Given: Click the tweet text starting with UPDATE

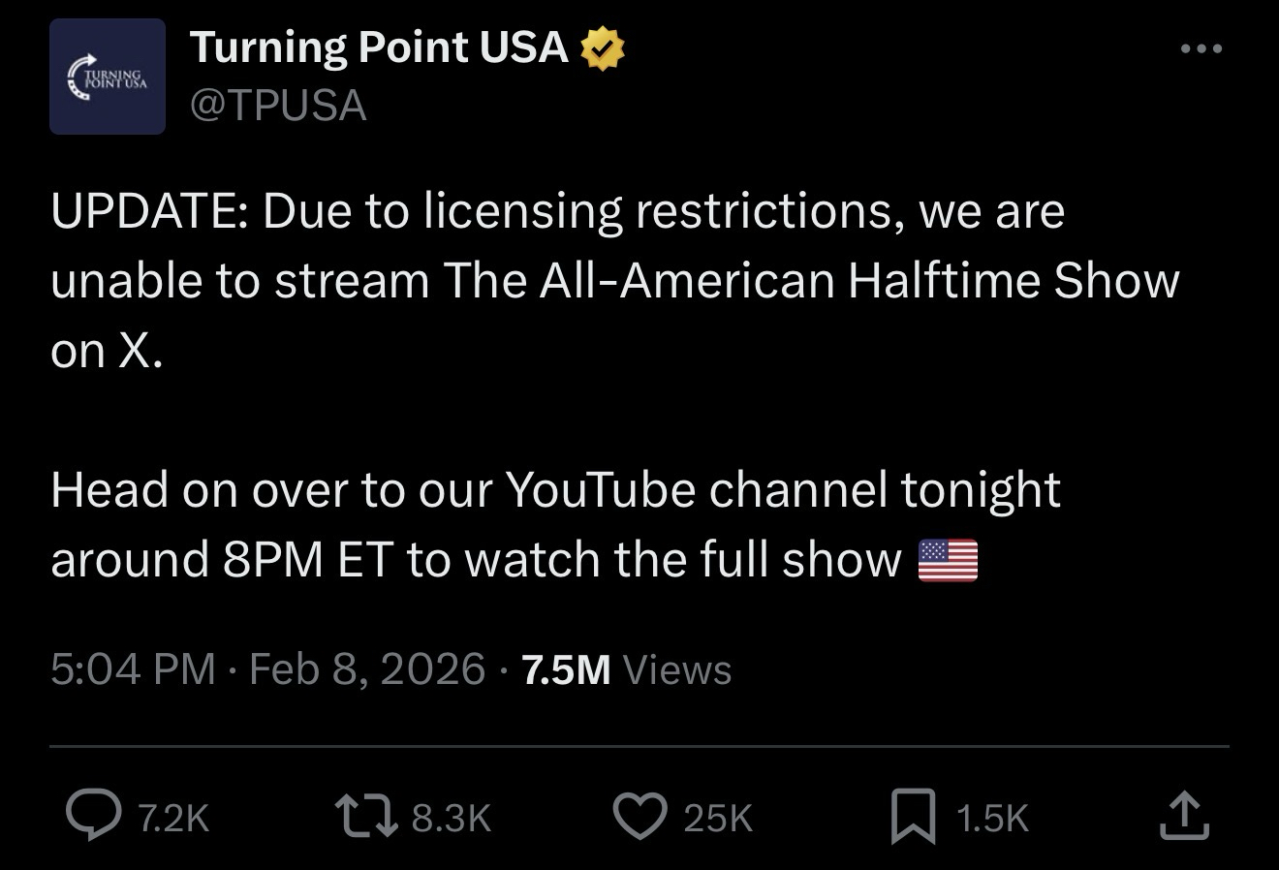Looking at the screenshot, I should pos(557,212).
